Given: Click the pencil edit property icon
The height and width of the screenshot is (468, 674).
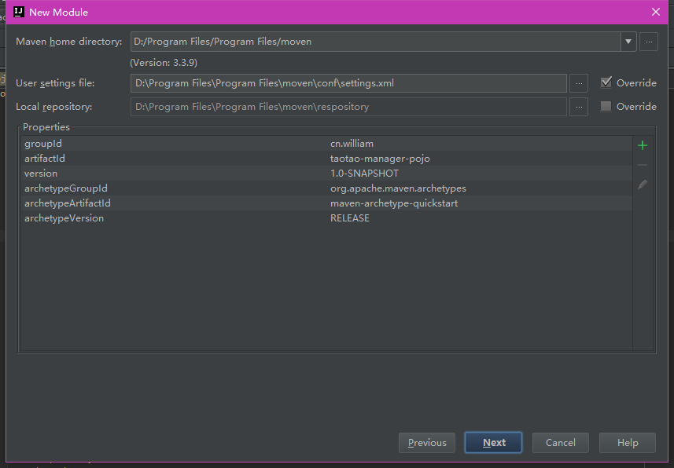Looking at the screenshot, I should click(x=643, y=185).
